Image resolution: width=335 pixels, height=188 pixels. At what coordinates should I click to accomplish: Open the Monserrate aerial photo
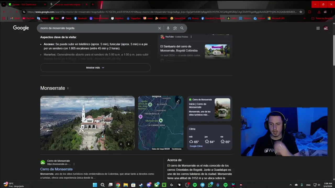click(87, 123)
